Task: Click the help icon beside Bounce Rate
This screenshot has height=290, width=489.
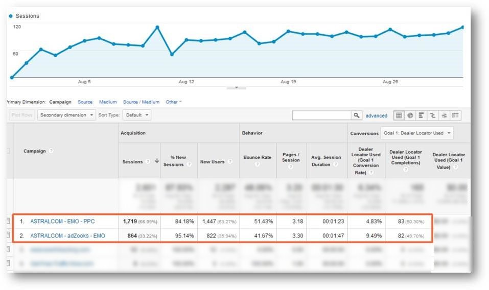Action: click(x=257, y=164)
